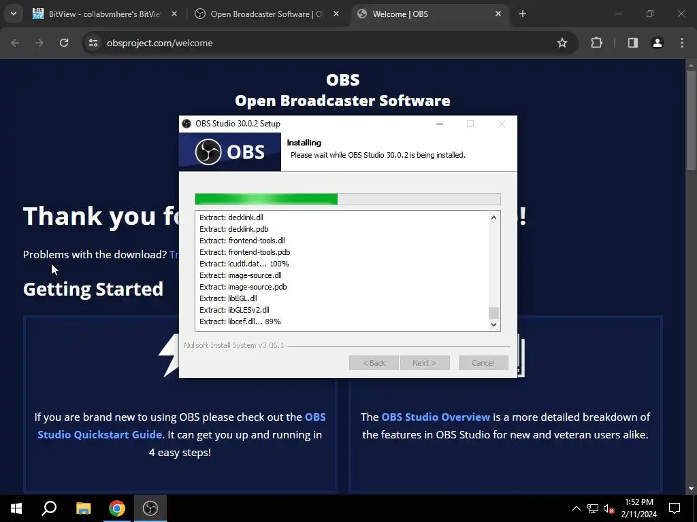Image resolution: width=697 pixels, height=522 pixels.
Task: Switch to the BitView browser tab
Action: coord(106,14)
